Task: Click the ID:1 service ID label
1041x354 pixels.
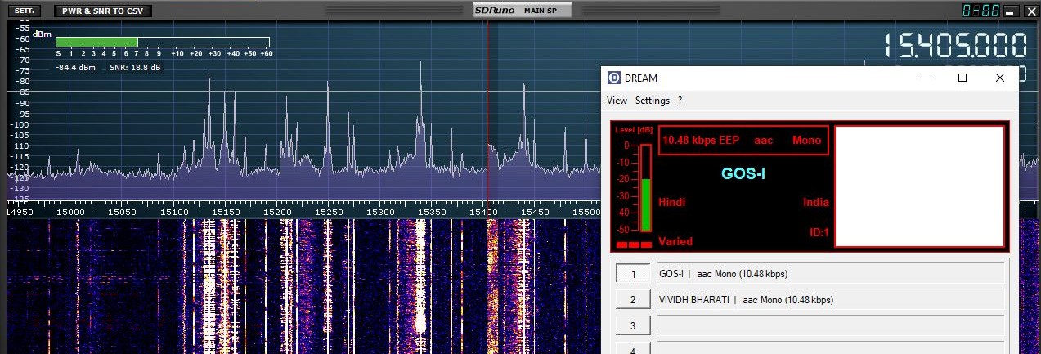Action: click(x=820, y=233)
